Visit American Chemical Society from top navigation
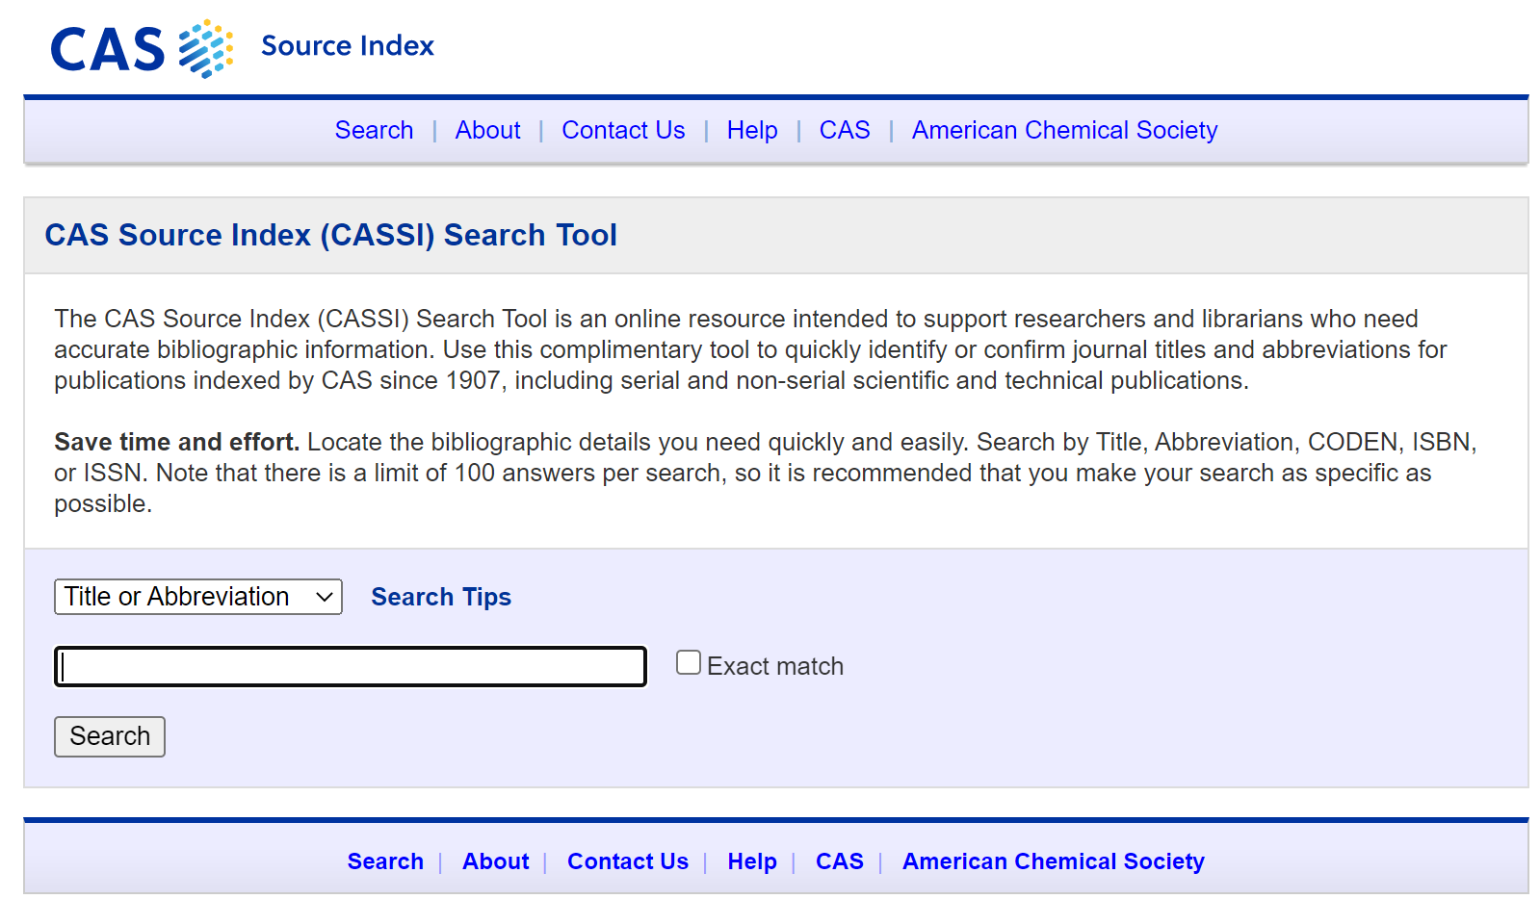Viewport: 1540px width, 899px height. pos(1064,130)
